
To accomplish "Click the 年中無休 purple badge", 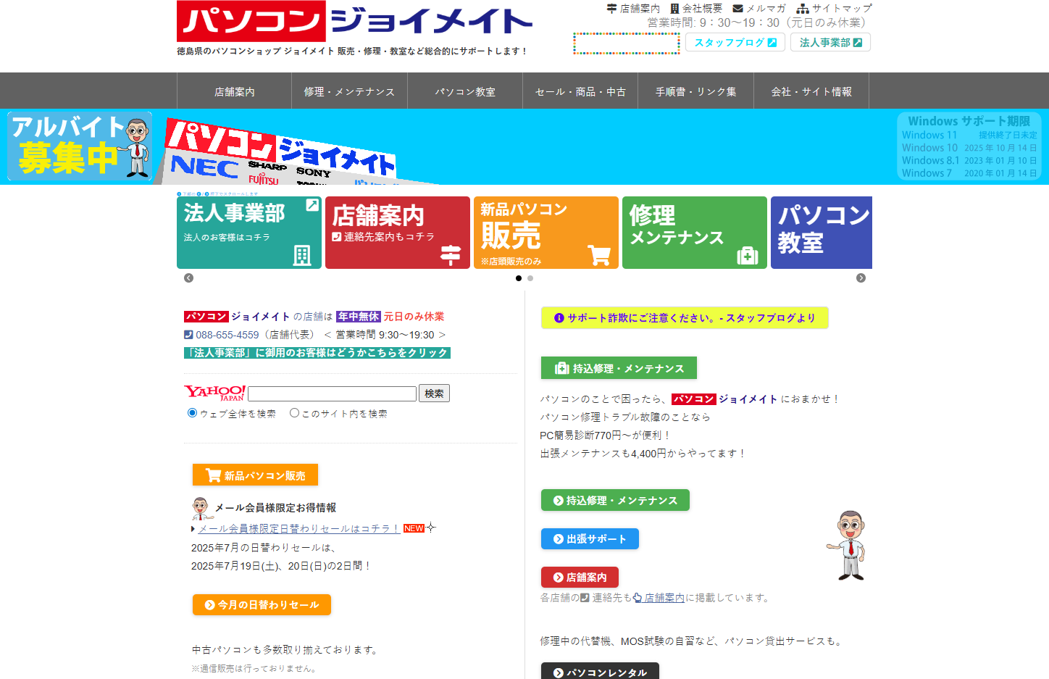I will pyautogui.click(x=359, y=317).
